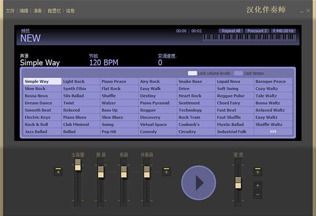Select the Light Rock style
The height and width of the screenshot is (216, 316).
(81, 81)
